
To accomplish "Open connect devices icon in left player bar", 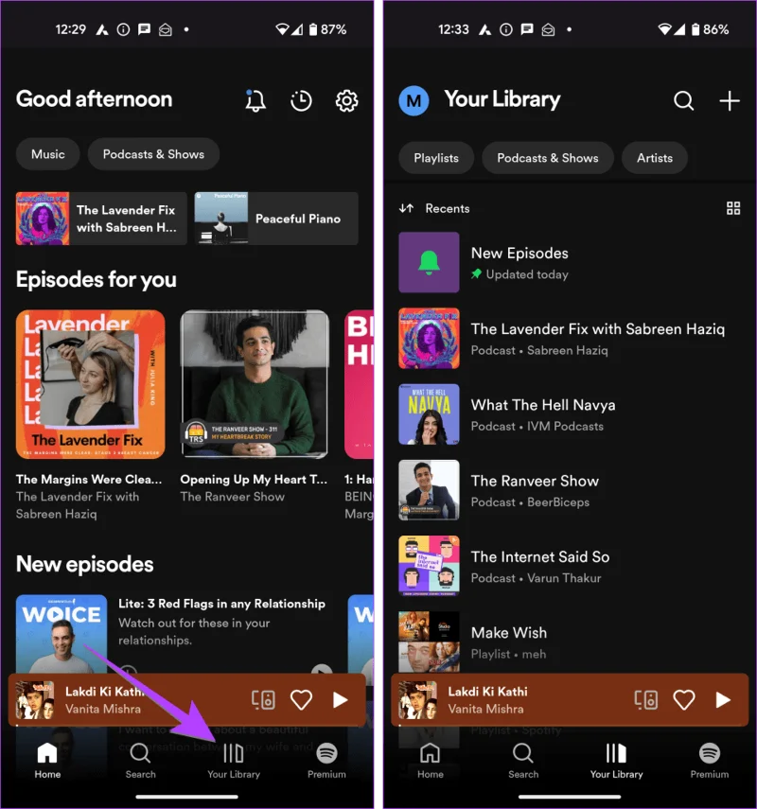I will 263,700.
